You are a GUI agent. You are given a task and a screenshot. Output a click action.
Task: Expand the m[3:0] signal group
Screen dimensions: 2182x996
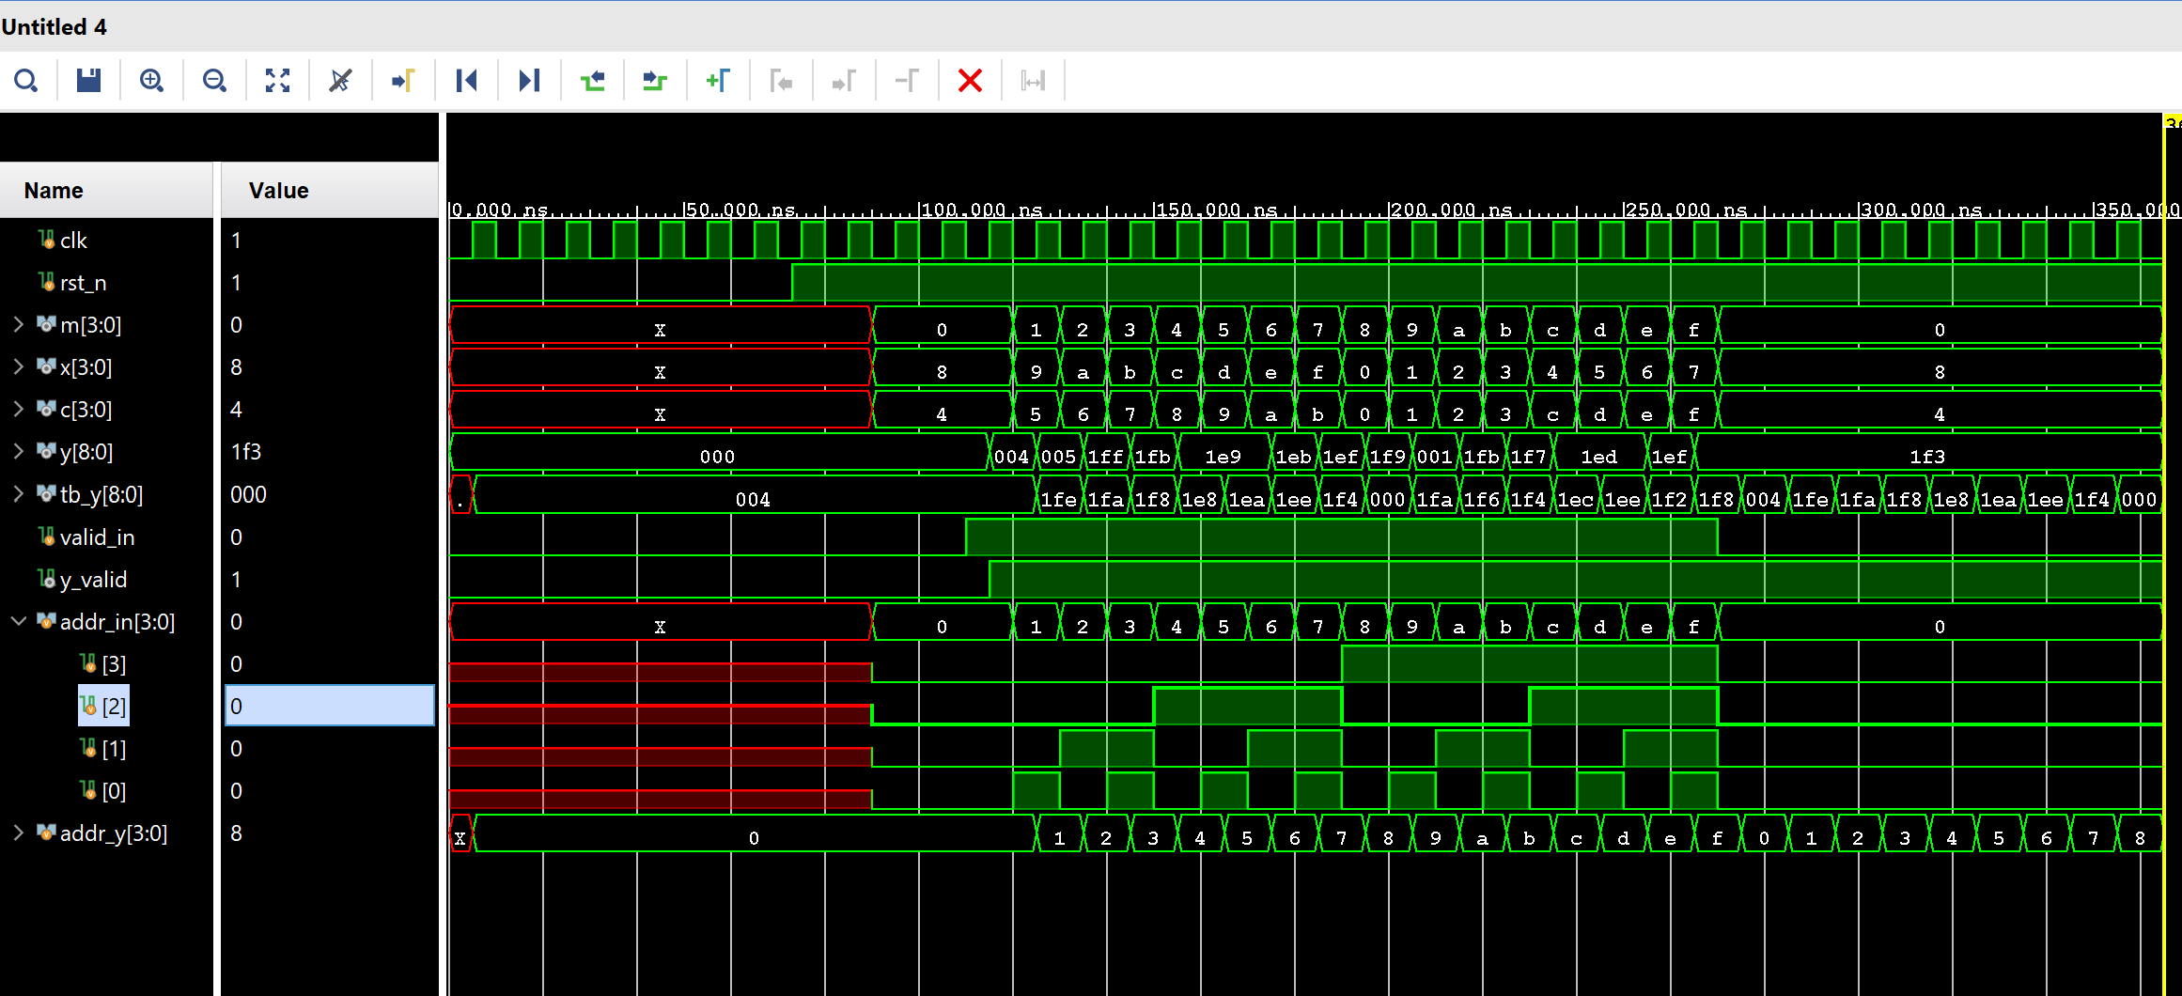click(x=18, y=324)
